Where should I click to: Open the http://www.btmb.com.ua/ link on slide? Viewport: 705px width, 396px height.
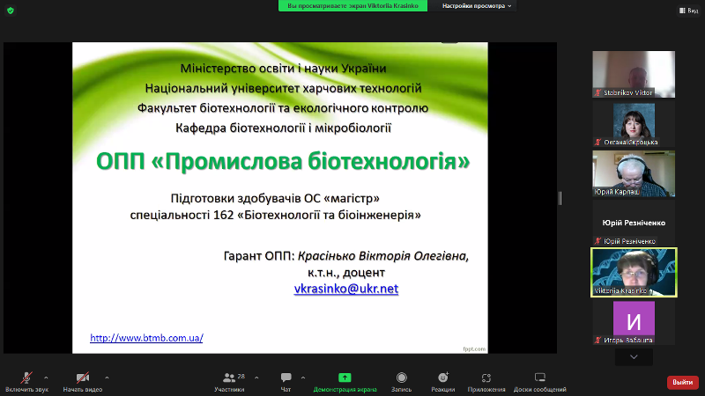pos(146,338)
